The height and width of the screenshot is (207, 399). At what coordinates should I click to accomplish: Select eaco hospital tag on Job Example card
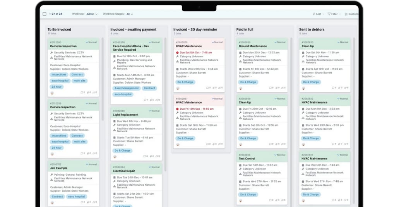pos(77,197)
